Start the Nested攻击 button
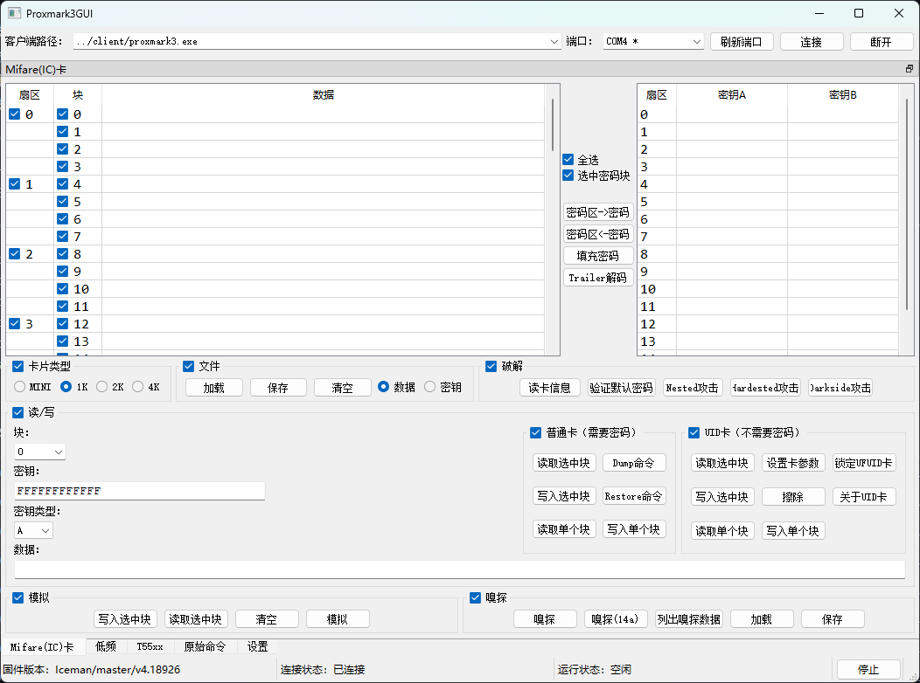The height and width of the screenshot is (683, 920). click(x=693, y=387)
